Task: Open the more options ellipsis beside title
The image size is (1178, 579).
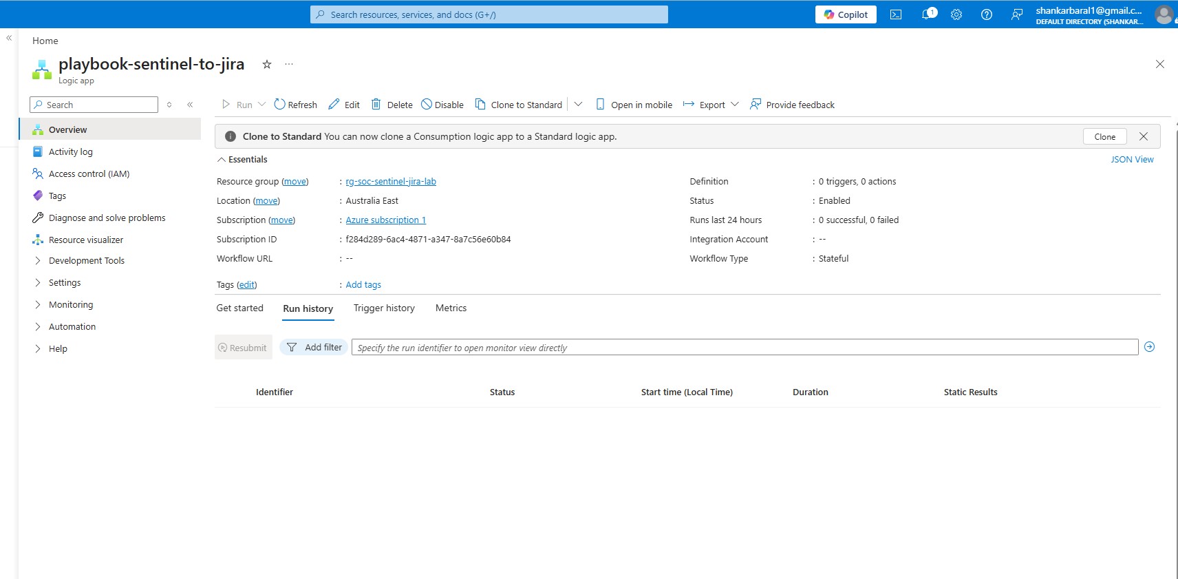Action: [x=289, y=64]
